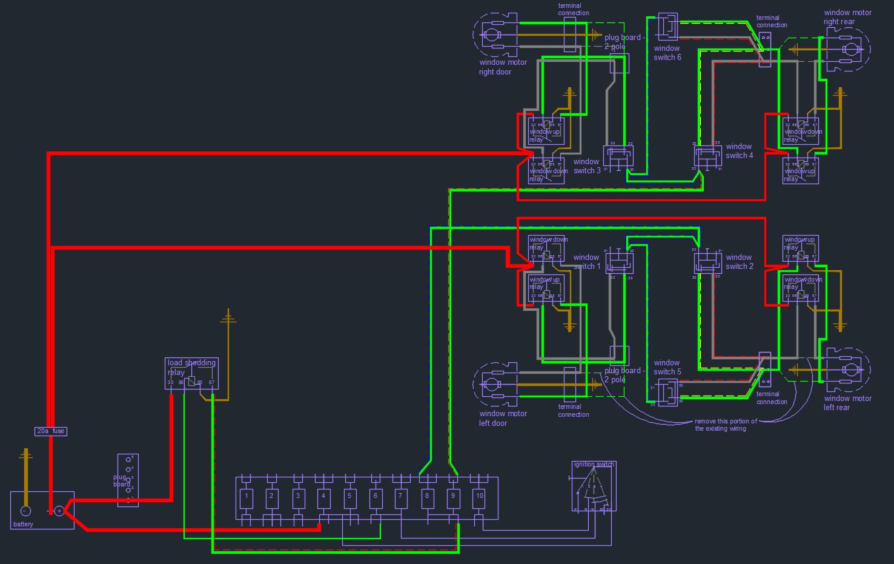Click 'plug board - 2 pole' label near left door motor
This screenshot has height=564, width=894.
(x=624, y=375)
